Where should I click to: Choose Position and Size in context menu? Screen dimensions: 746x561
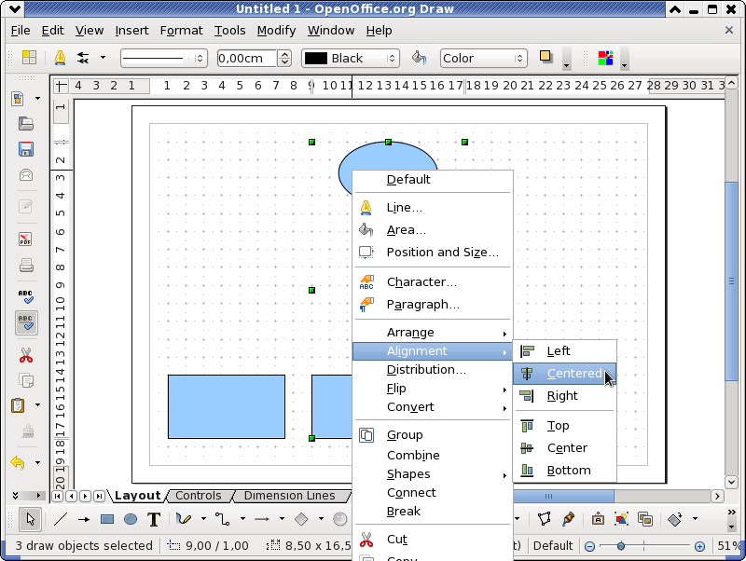pyautogui.click(x=433, y=252)
